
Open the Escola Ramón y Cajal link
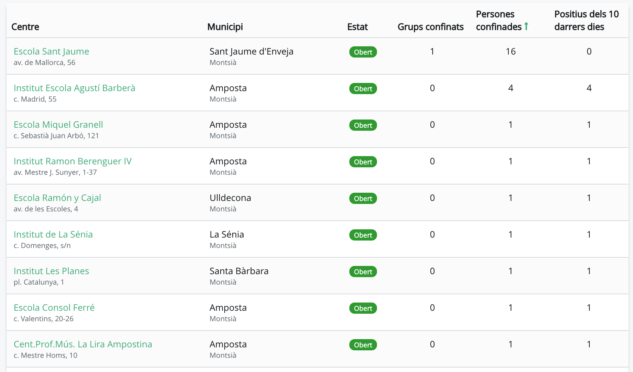[57, 198]
